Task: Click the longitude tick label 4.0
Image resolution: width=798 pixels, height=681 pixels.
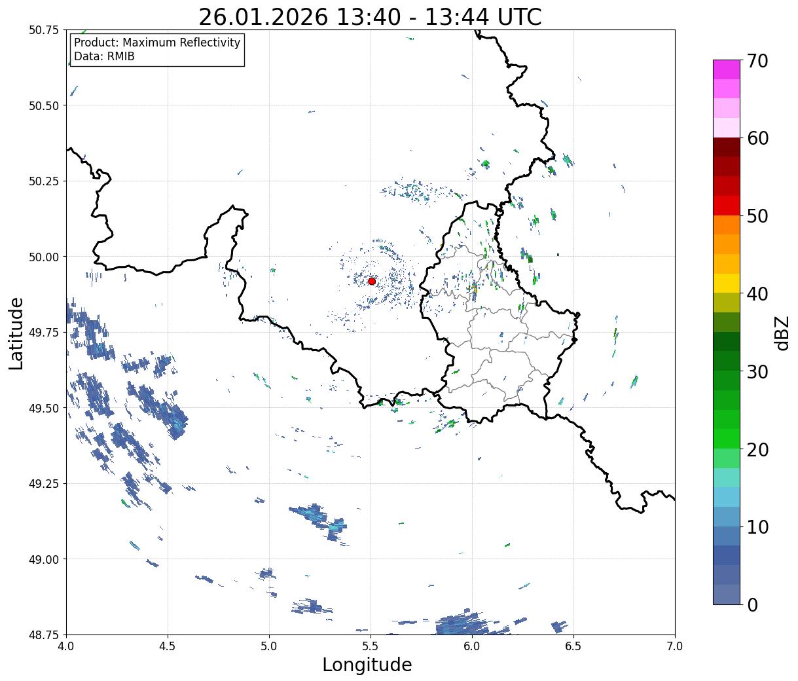Action: 66,646
